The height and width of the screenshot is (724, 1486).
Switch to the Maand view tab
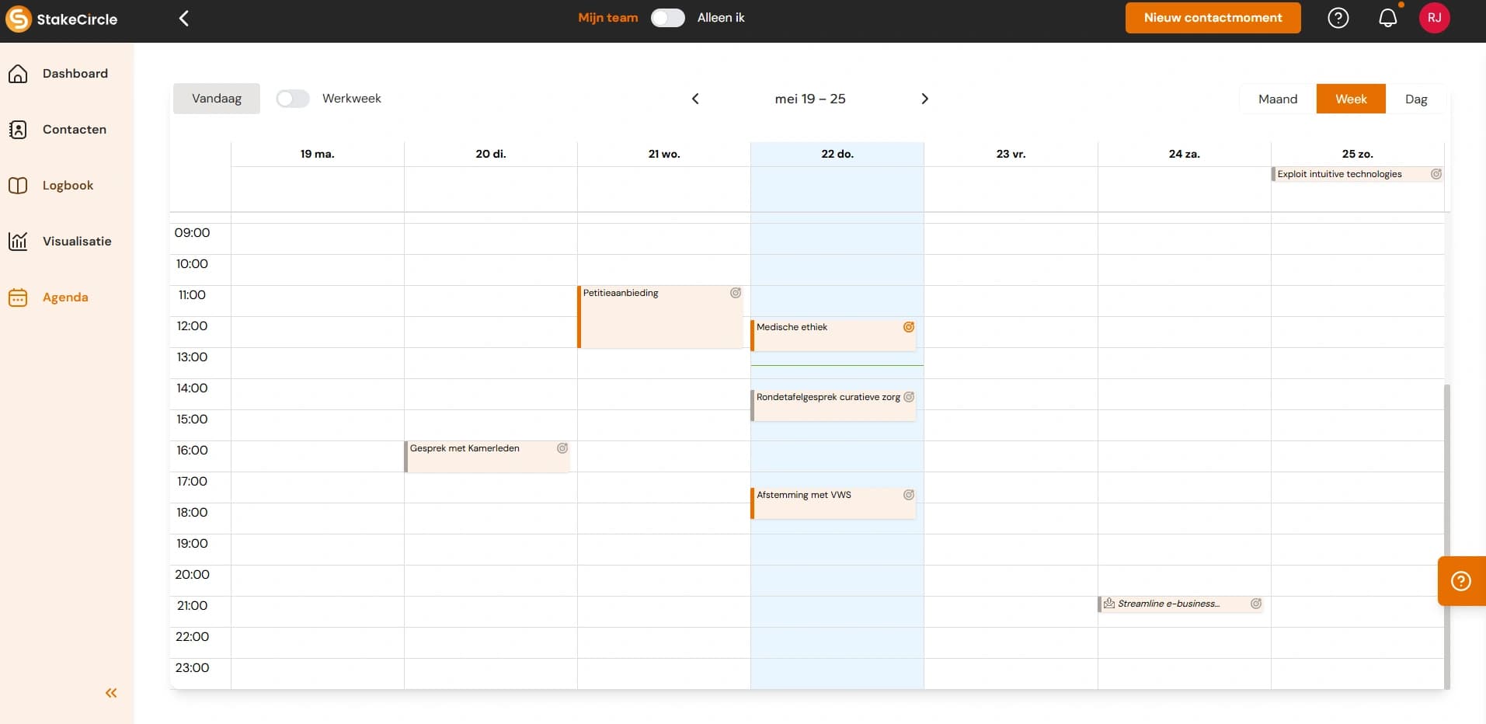pos(1277,99)
